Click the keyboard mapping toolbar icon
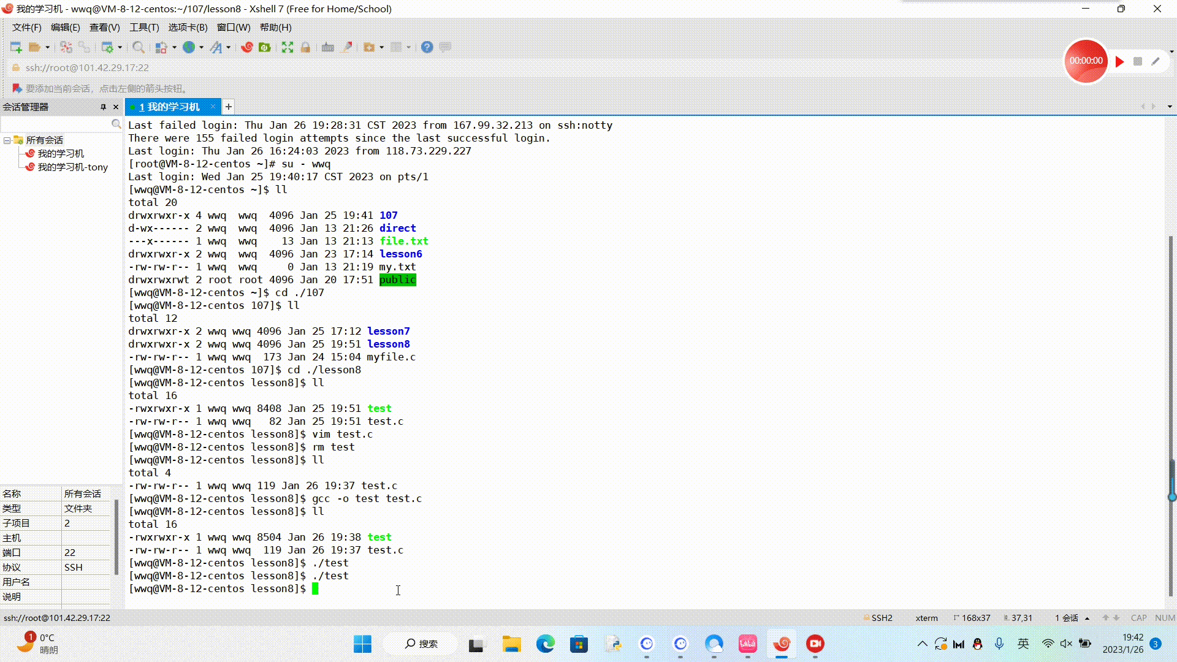 pos(328,47)
